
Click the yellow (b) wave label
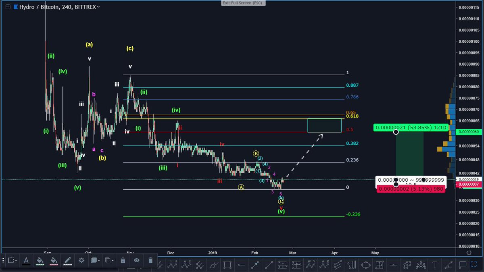[x=102, y=158]
